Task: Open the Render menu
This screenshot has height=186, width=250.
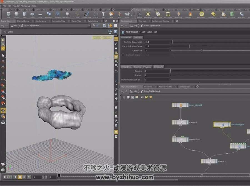Action: pos(16,6)
